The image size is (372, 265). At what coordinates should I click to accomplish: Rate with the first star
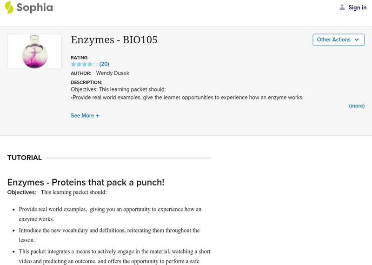click(x=73, y=64)
